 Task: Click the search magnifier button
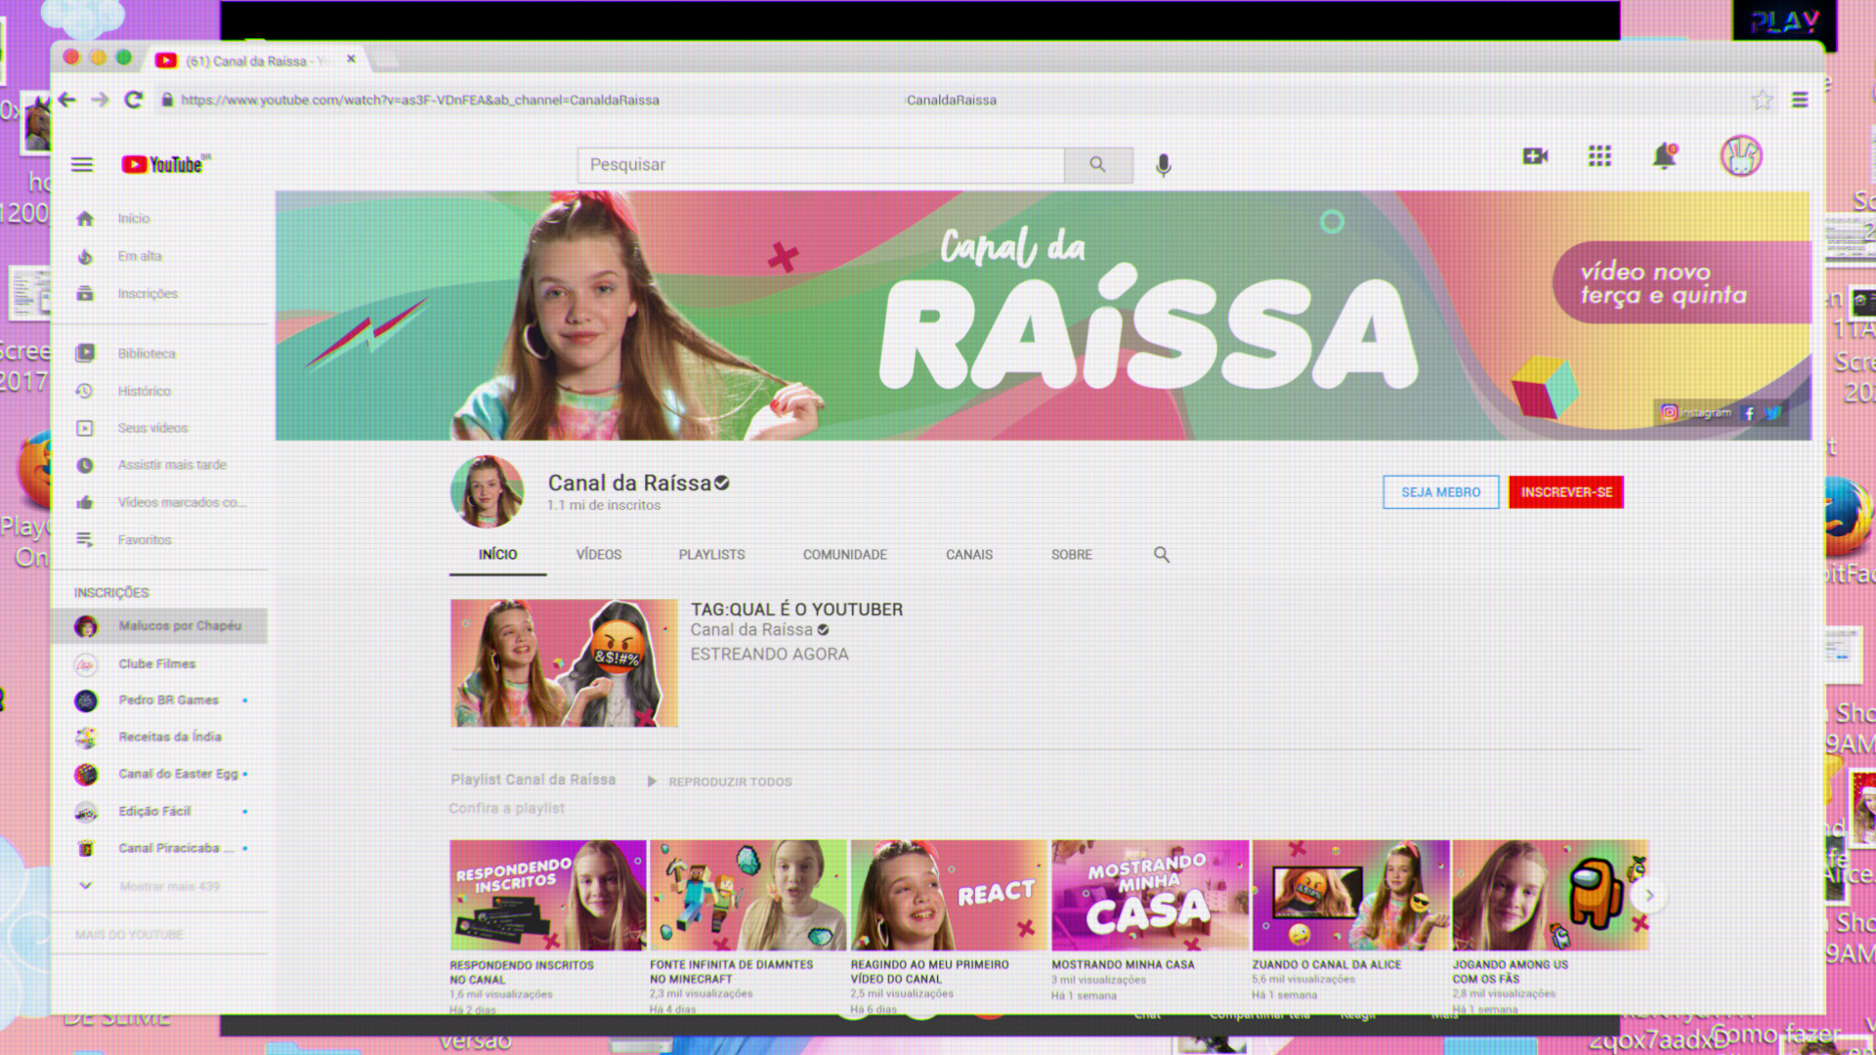[1098, 165]
